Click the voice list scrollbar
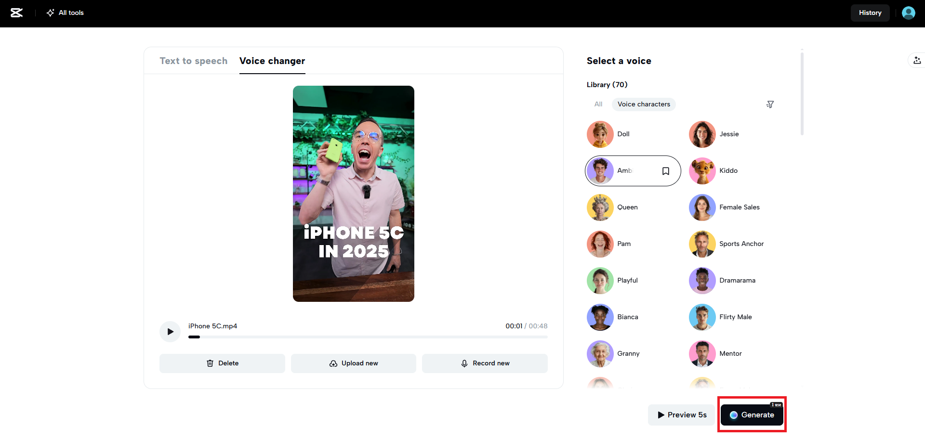This screenshot has height=440, width=925. pos(802,94)
